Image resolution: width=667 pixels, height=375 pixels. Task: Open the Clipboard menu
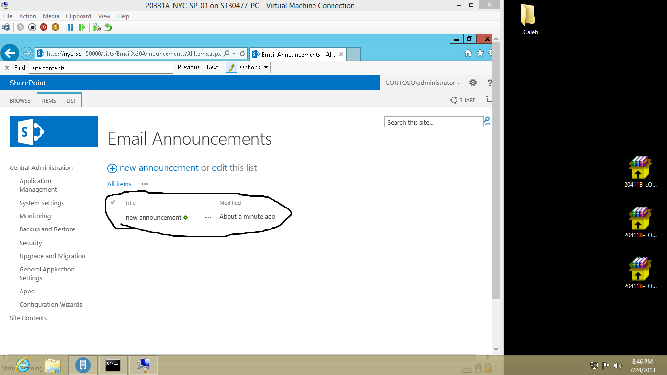[x=78, y=16]
